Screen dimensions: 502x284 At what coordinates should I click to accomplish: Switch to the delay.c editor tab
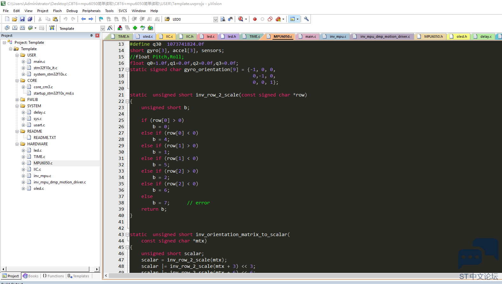(x=483, y=36)
